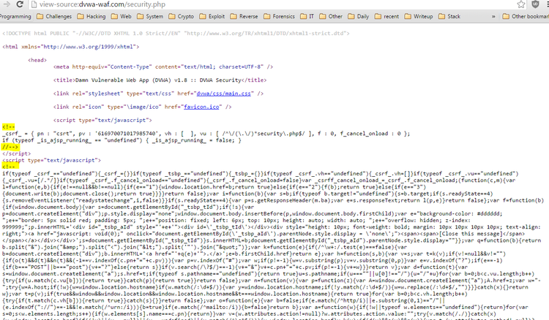This screenshot has height=320, width=549.
Task: Open the Other bookmarks-bar folder beside IT
Action: [x=331, y=16]
